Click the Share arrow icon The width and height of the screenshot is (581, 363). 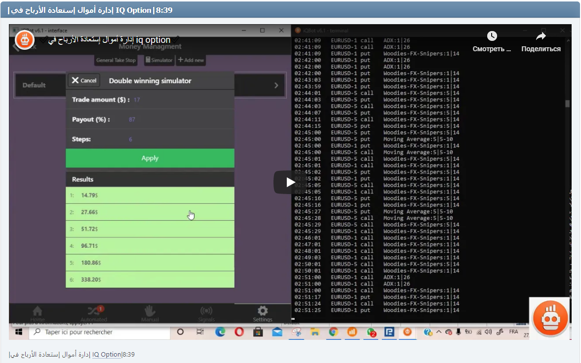(541, 36)
